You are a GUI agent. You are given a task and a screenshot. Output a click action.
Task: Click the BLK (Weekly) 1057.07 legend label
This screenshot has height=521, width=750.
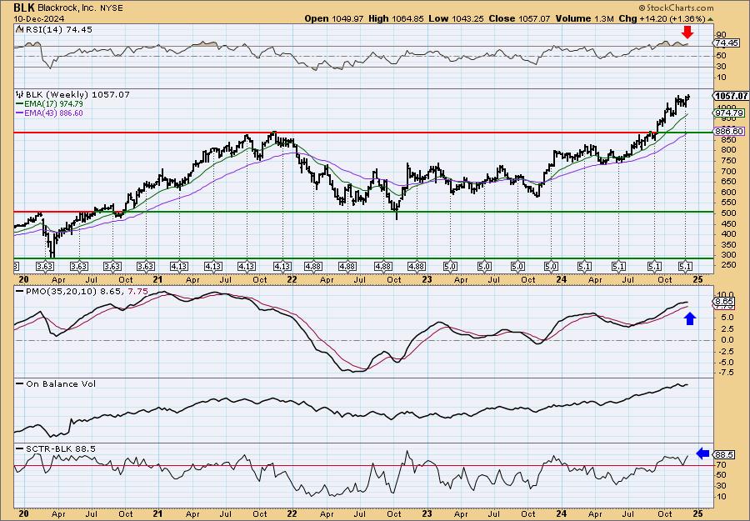point(77,94)
